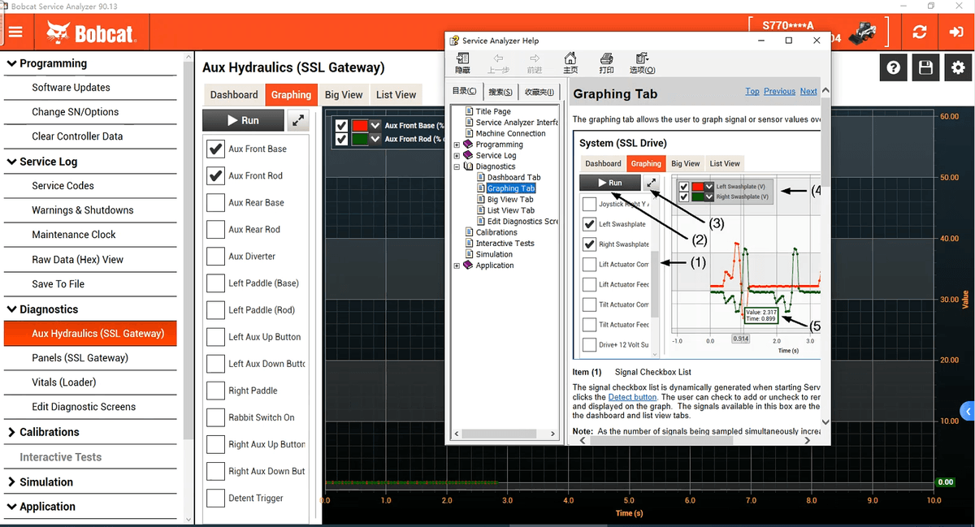
Task: Click the Print icon in help window
Action: (x=606, y=63)
